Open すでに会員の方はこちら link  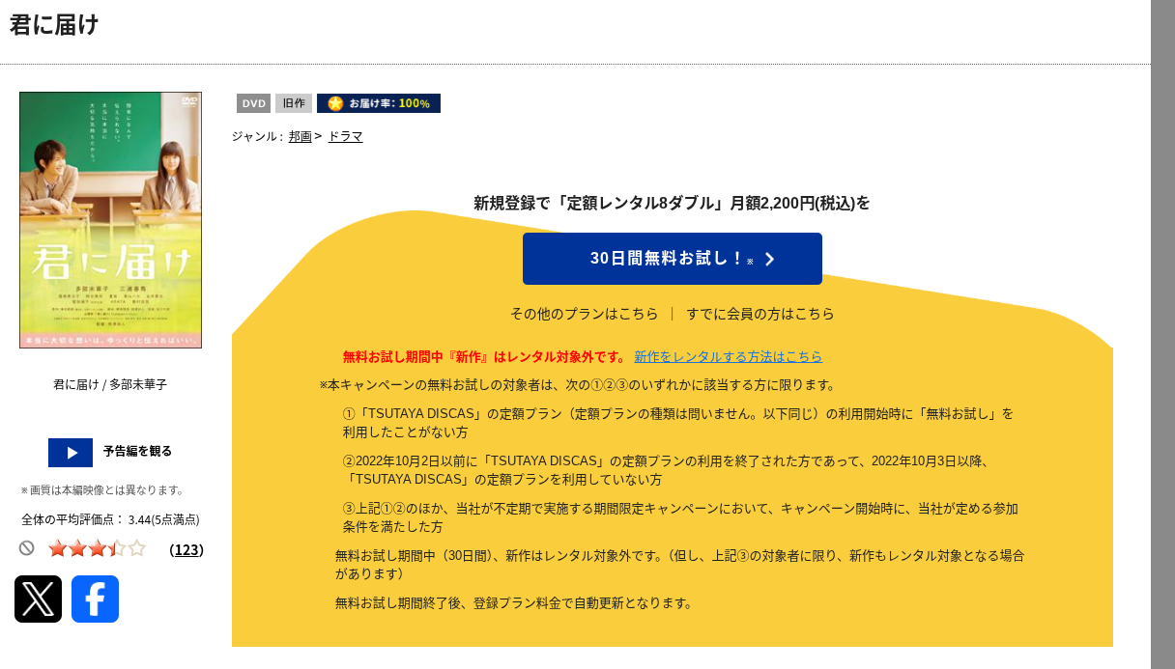[760, 314]
